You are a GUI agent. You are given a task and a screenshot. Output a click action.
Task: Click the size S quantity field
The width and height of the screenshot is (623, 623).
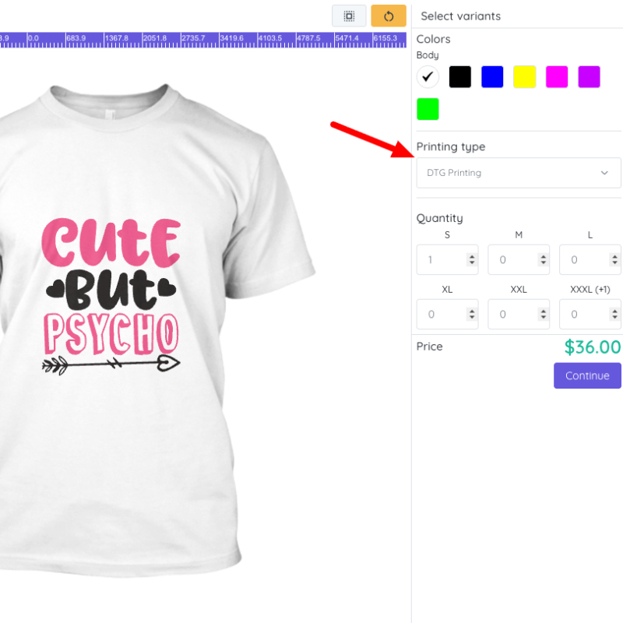point(440,260)
